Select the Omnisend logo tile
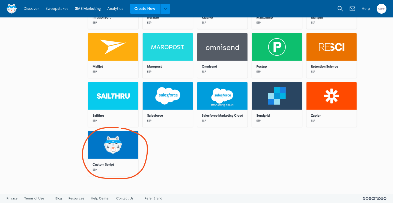Viewport: 393px width, 203px height. [x=222, y=47]
